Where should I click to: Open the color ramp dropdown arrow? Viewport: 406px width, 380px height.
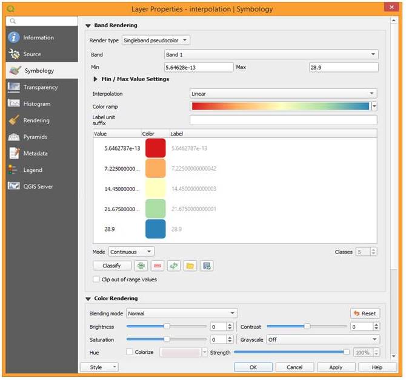coord(374,106)
